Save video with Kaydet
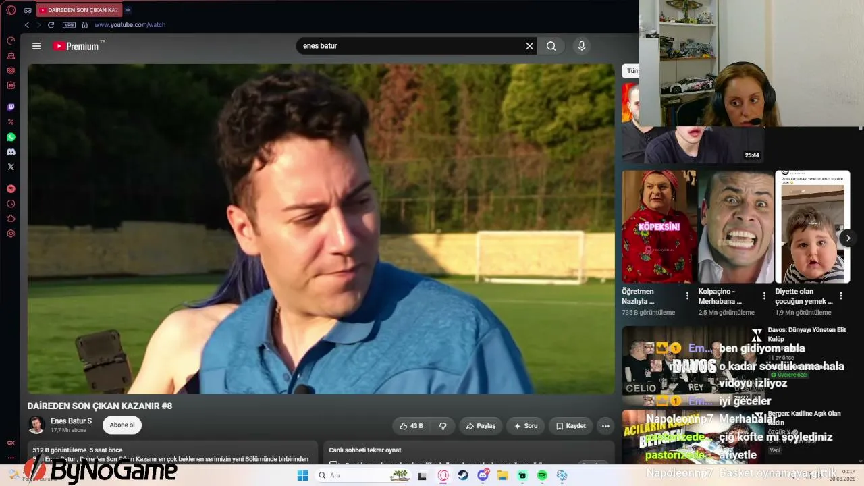This screenshot has height=486, width=864. pos(571,426)
